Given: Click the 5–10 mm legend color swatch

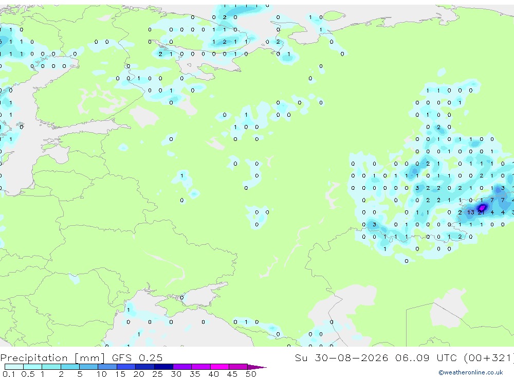Looking at the screenshot, I should [x=88, y=367].
